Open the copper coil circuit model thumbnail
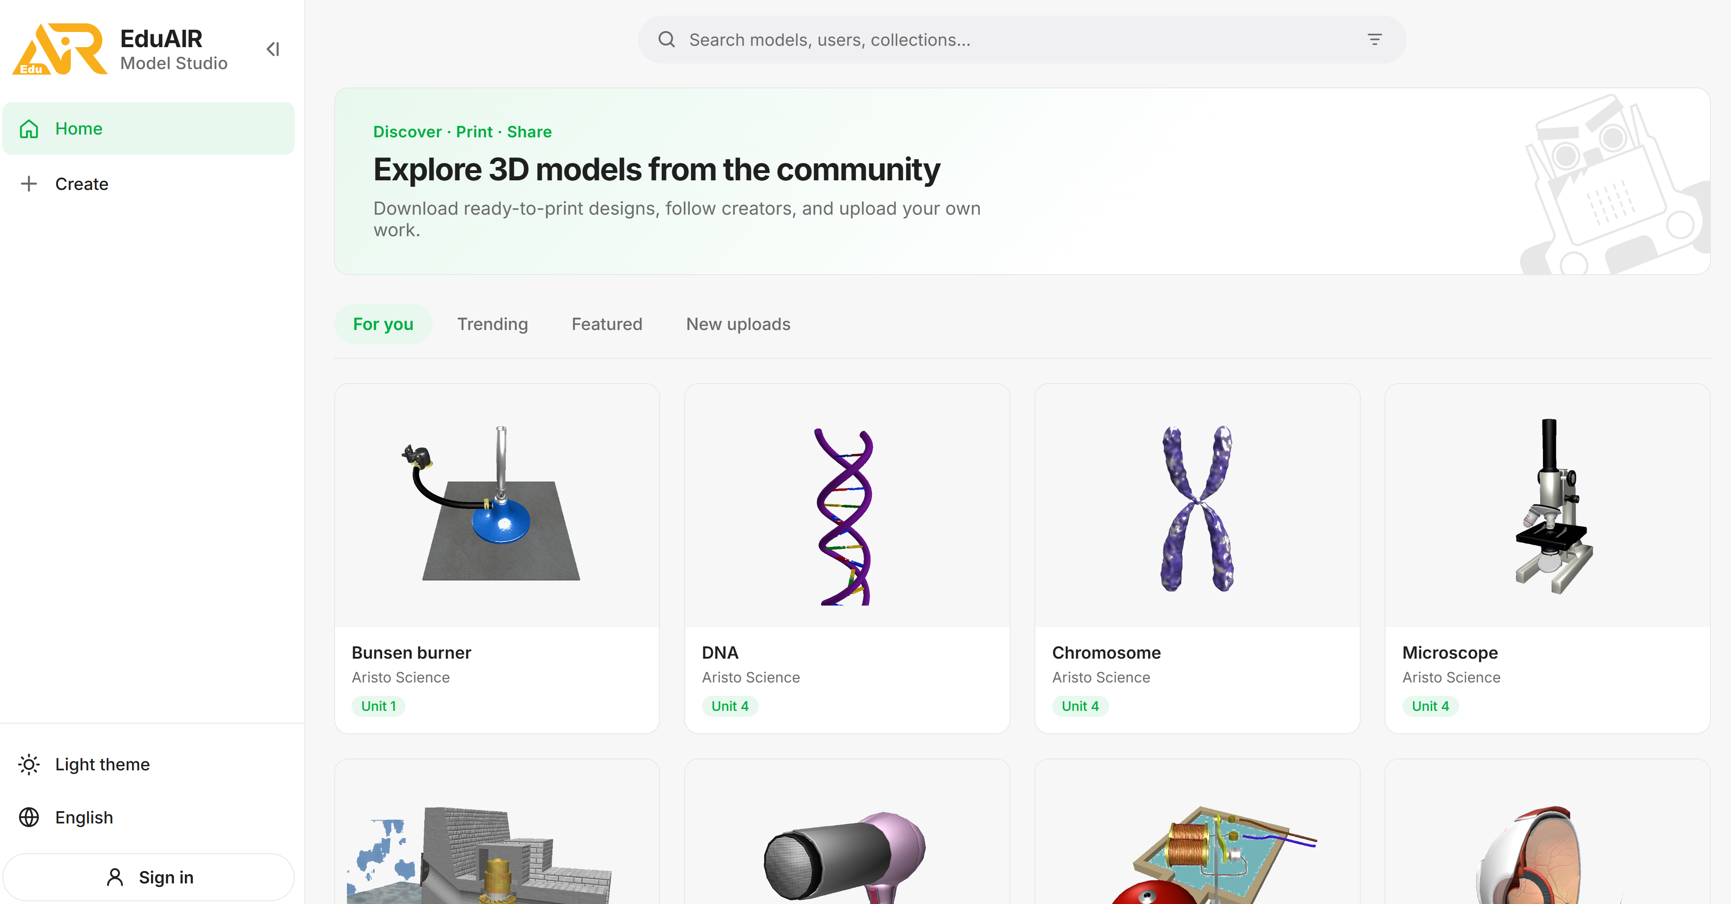The height and width of the screenshot is (904, 1731). pos(1197,832)
